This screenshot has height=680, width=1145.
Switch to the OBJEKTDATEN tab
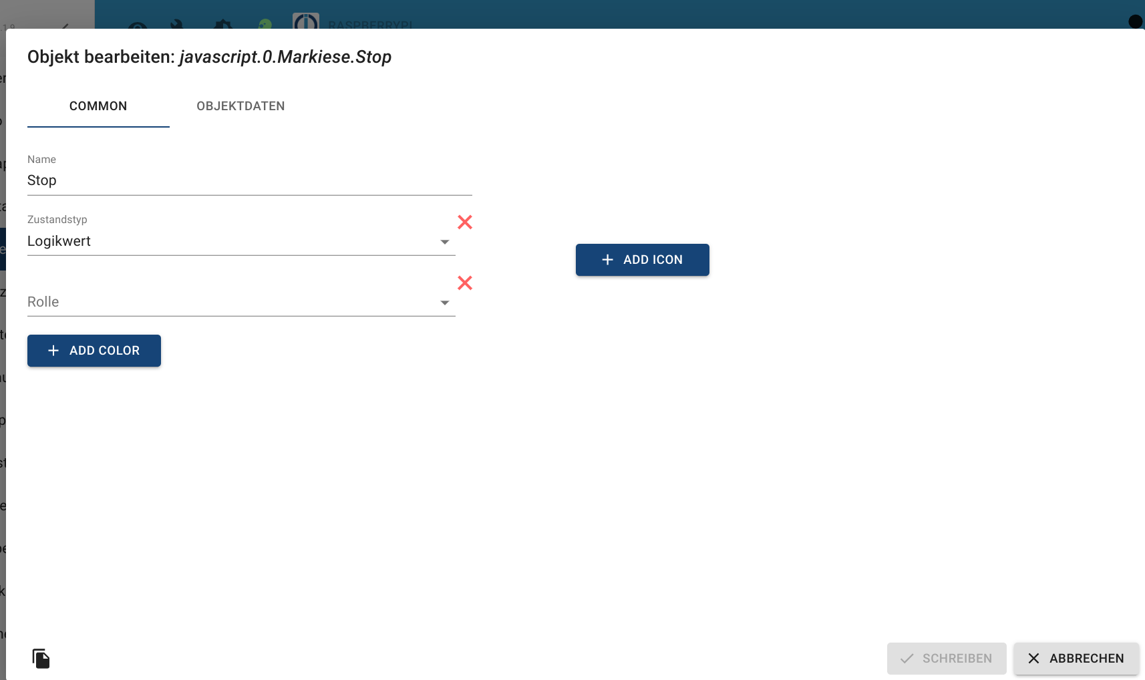240,106
